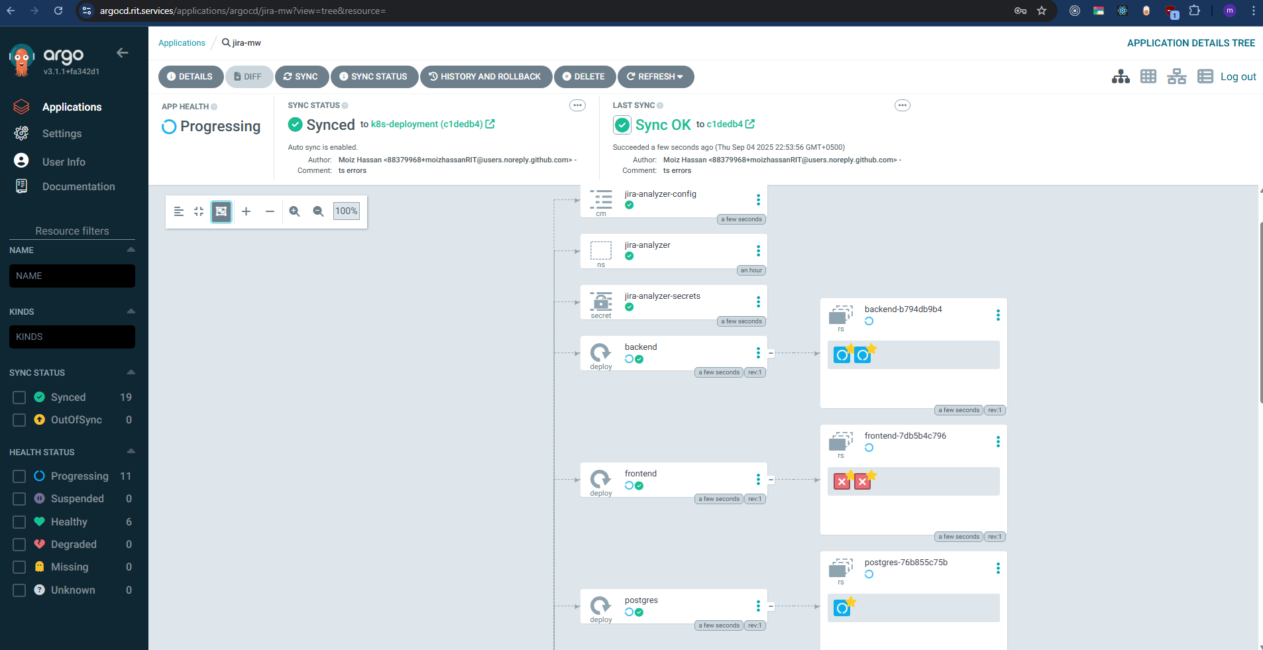1263x650 pixels.
Task: Collapse the KINDS filter section
Action: point(131,311)
